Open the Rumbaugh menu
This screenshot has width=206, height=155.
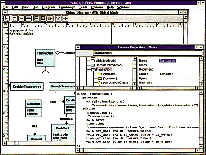[x=67, y=7]
